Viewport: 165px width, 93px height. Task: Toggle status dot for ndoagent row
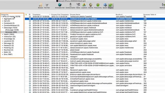pyautogui.click(x=30, y=57)
